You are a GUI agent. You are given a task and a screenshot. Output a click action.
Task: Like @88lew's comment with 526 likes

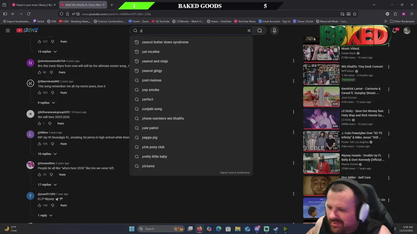tap(39, 144)
